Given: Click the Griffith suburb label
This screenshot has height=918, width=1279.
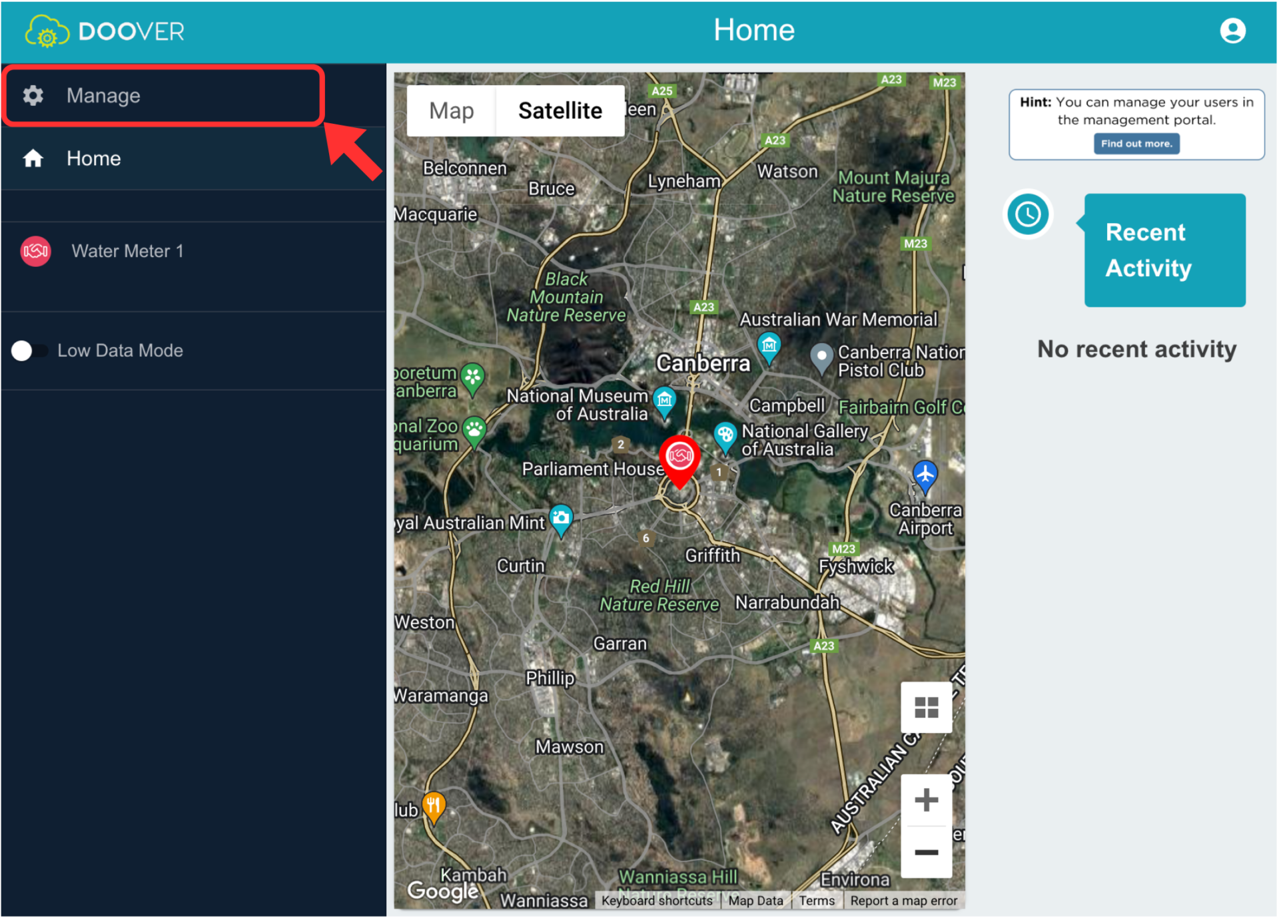Looking at the screenshot, I should click(x=713, y=555).
